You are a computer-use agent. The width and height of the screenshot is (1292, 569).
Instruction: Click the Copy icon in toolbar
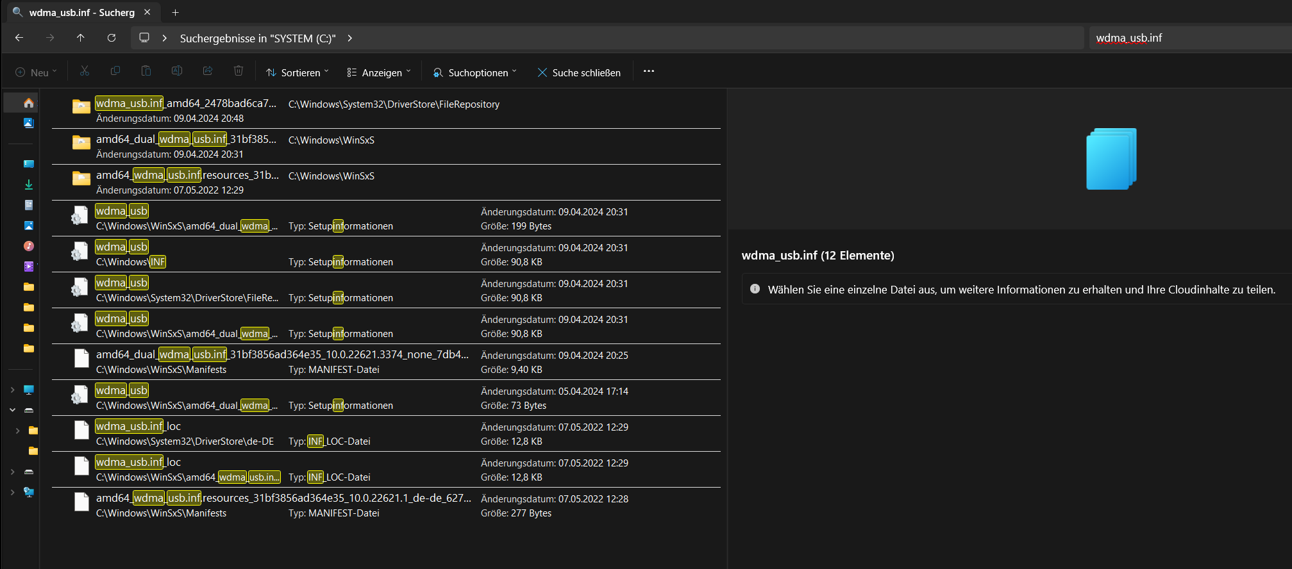tap(115, 71)
